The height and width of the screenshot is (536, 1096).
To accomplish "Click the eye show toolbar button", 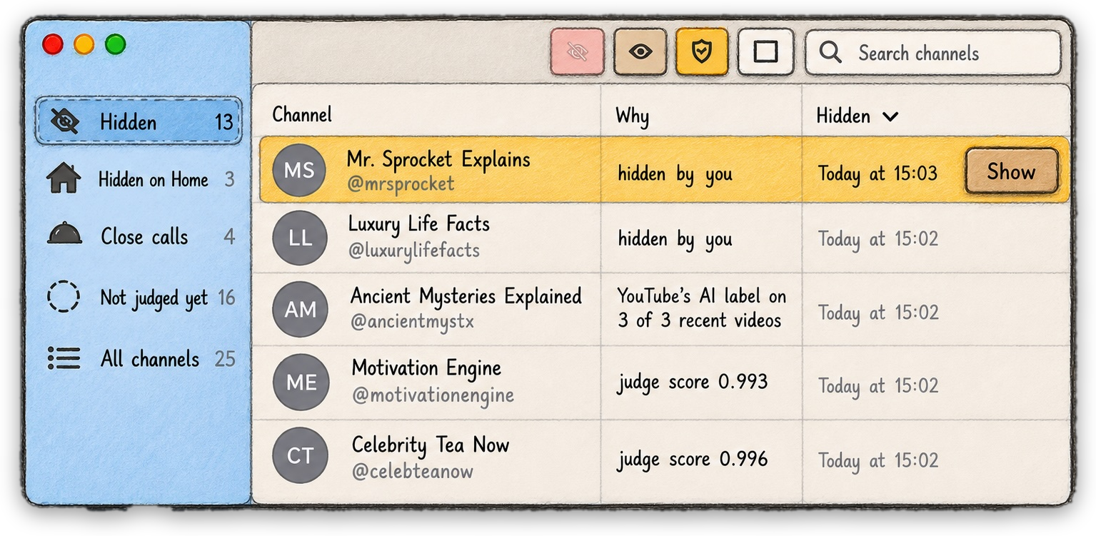I will [x=640, y=51].
